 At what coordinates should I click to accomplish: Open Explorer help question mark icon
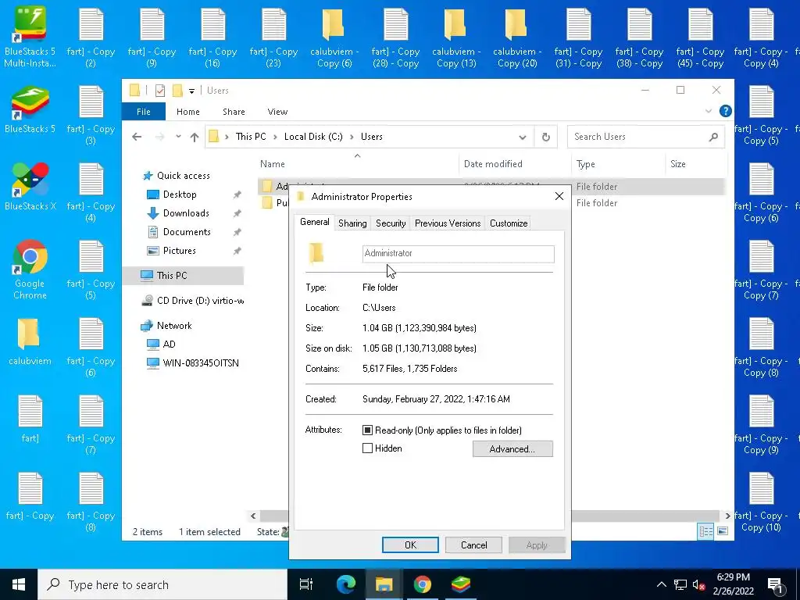[725, 111]
